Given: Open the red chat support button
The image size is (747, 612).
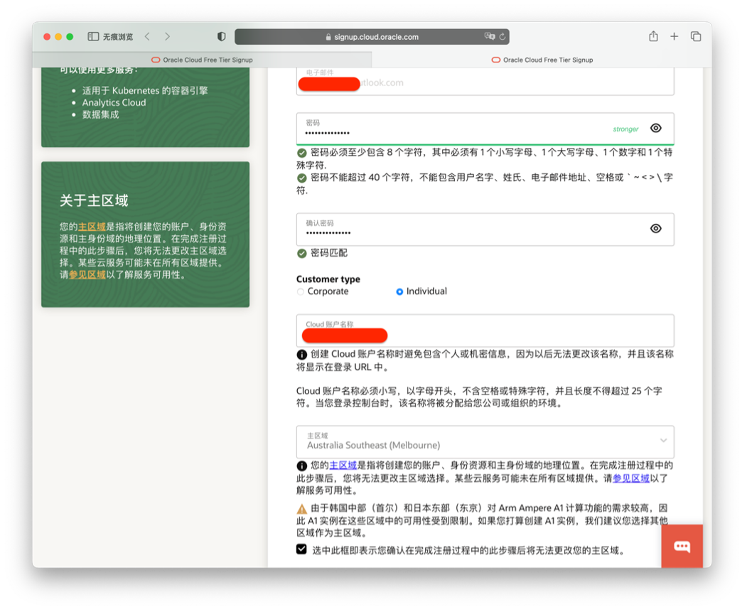Looking at the screenshot, I should pos(682,546).
